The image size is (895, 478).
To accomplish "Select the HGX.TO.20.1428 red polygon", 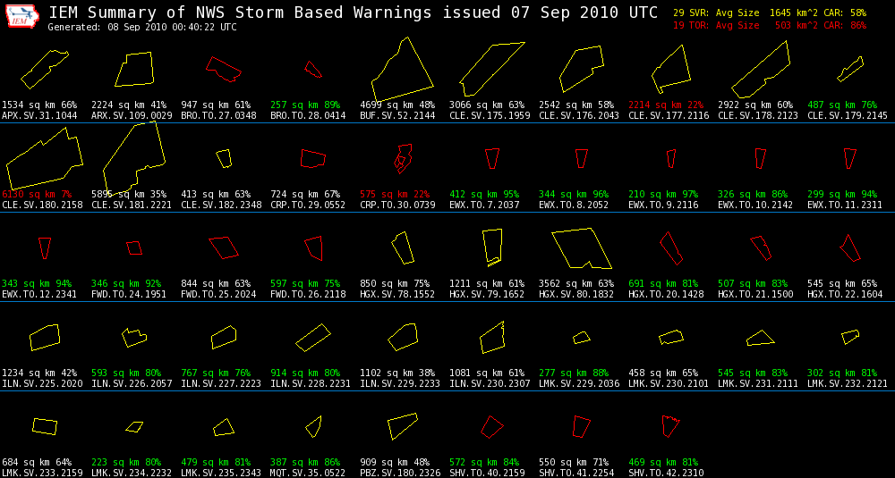I will pyautogui.click(x=671, y=247).
